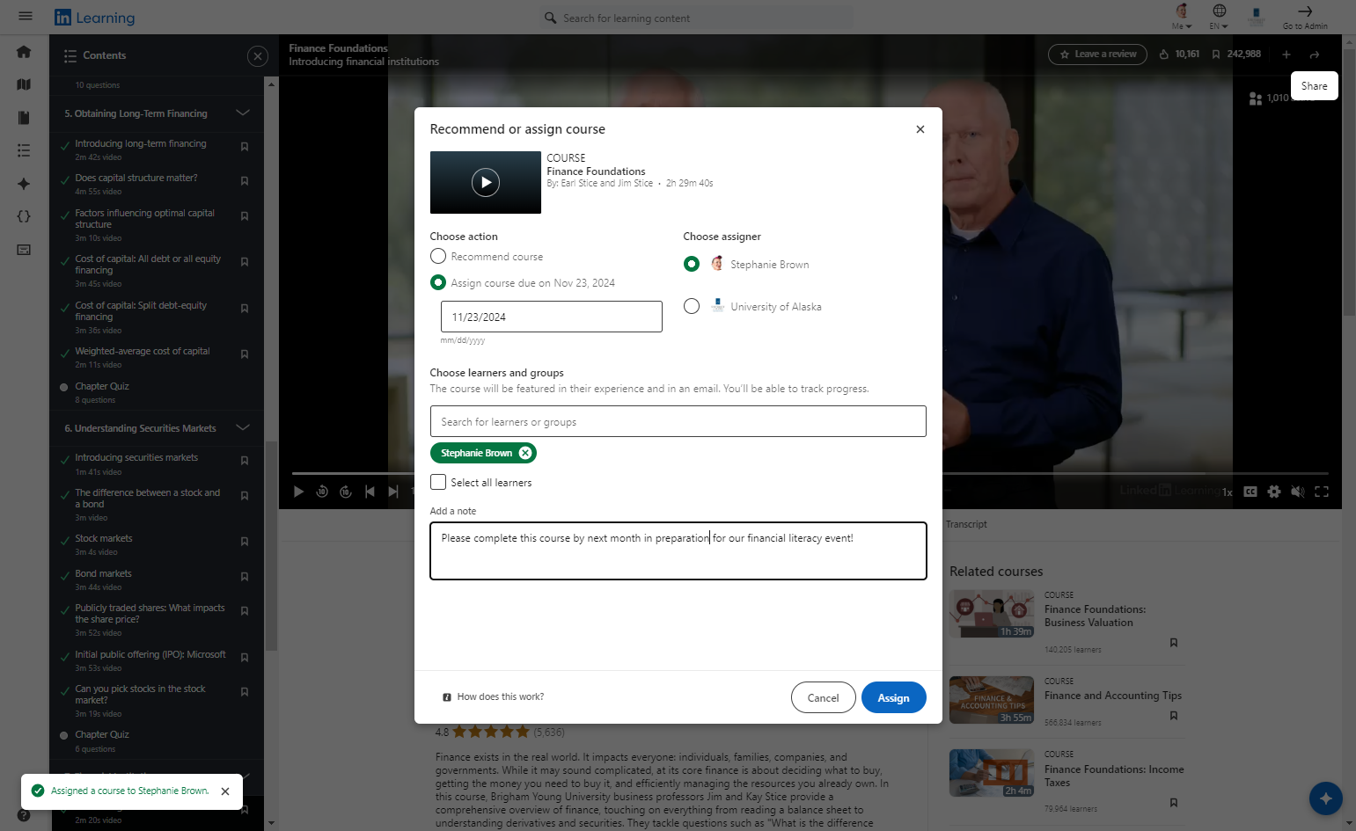Viewport: 1356px width, 831px height.
Task: Click the add plus icon in header
Action: point(1286,55)
